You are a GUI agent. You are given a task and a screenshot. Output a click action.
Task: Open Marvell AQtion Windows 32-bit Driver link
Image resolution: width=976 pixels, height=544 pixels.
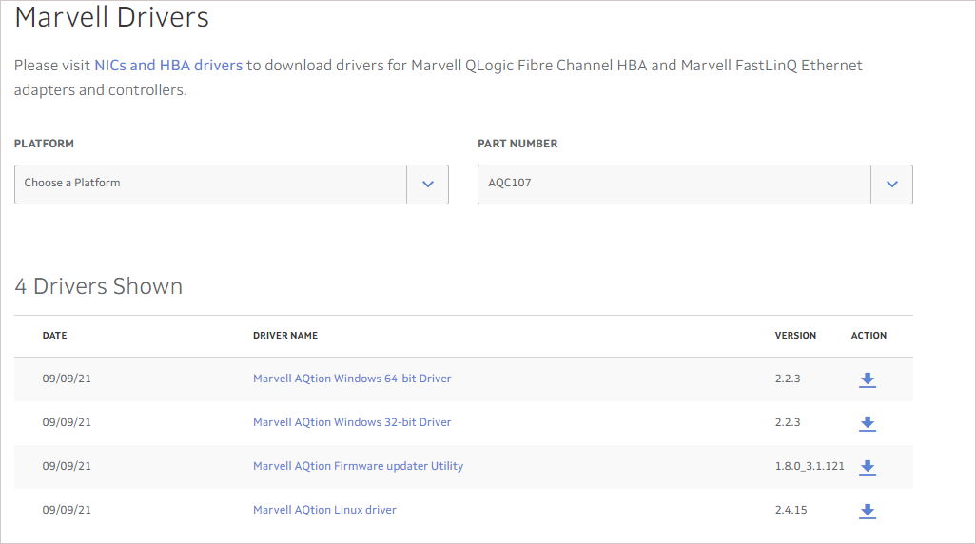(352, 422)
